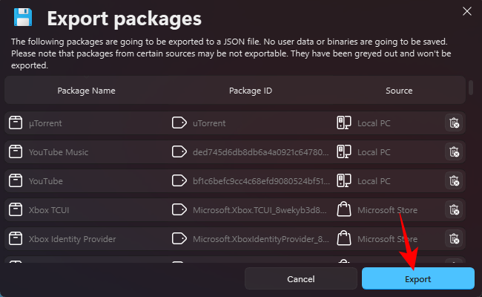Click Microsoft Store bag icon for Xbox TCUI

[343, 210]
